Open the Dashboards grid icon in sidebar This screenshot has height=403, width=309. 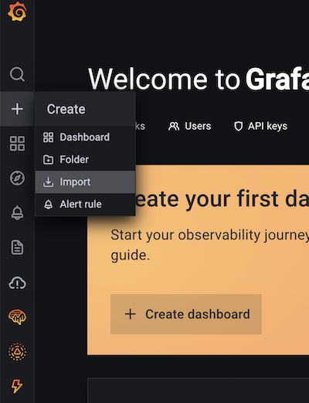coord(17,144)
